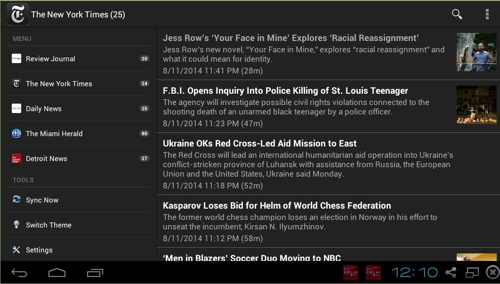Image resolution: width=500 pixels, height=284 pixels.
Task: Click the Review Journal feed icon
Action: pyautogui.click(x=16, y=58)
